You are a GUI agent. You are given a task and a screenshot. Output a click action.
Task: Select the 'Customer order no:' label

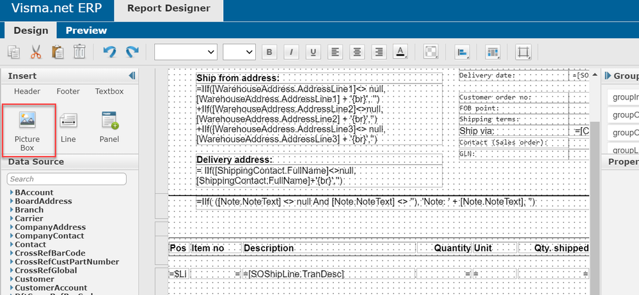click(514, 97)
